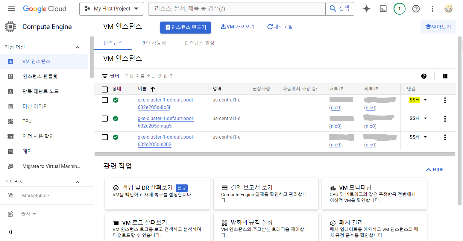Click the 예약 calendar icon
This screenshot has height=241, width=463.
pos(10,151)
